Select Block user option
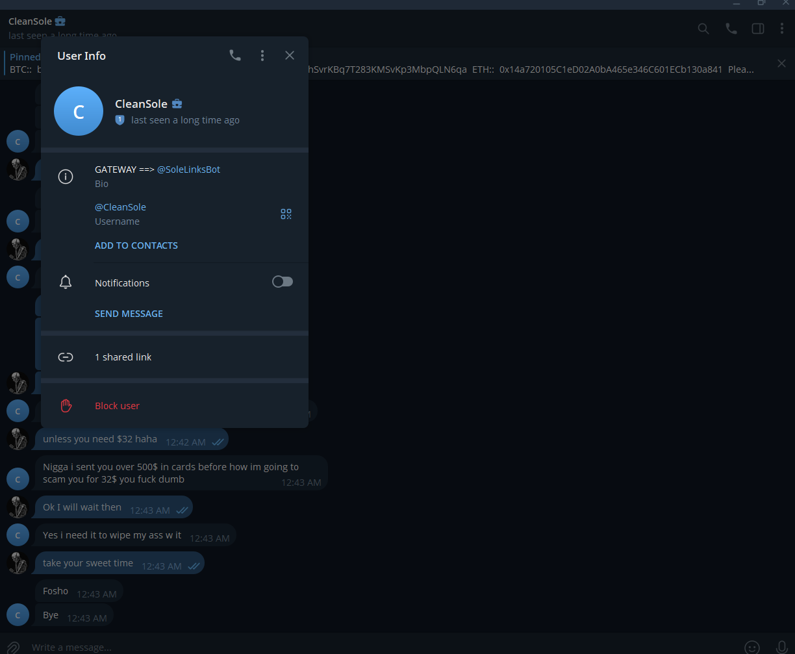The image size is (795, 654). tap(175, 406)
